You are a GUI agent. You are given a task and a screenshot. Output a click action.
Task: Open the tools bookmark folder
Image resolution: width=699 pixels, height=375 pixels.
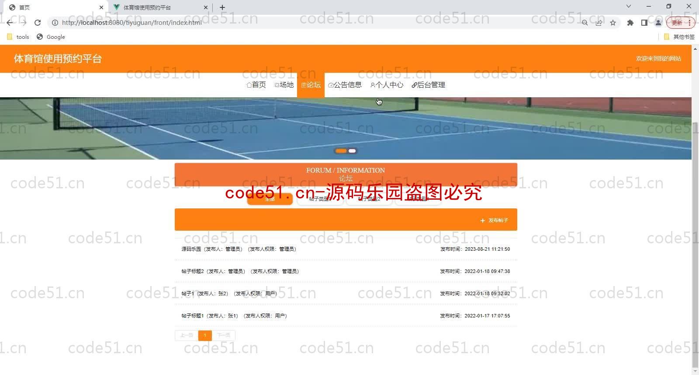[x=18, y=37]
